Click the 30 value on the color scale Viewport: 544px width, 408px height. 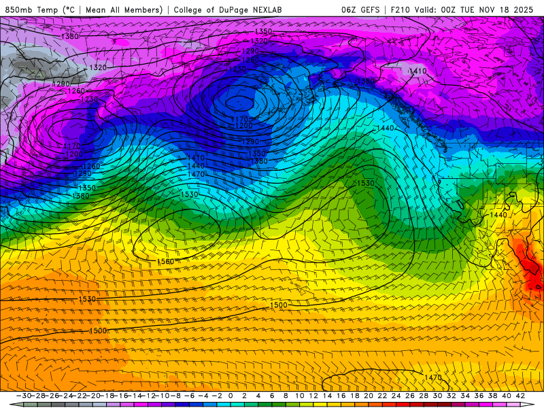coord(437,396)
